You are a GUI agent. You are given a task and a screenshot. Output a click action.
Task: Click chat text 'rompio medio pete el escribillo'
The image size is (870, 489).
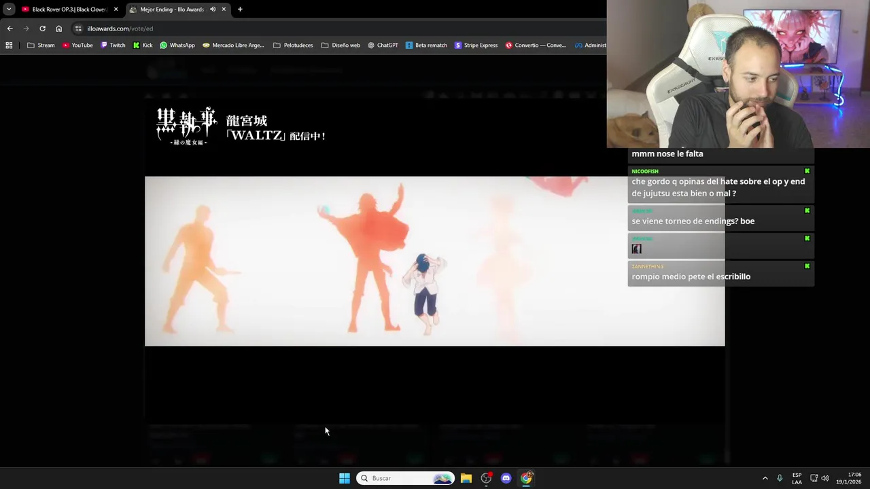(x=691, y=276)
